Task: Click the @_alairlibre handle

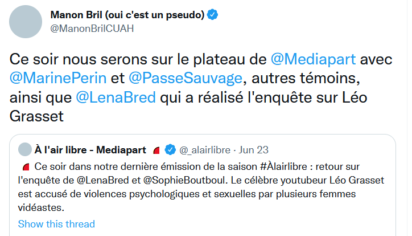Action: pos(205,150)
